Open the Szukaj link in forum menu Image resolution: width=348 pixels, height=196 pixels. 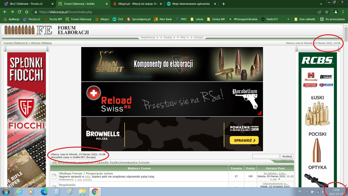click(x=167, y=37)
